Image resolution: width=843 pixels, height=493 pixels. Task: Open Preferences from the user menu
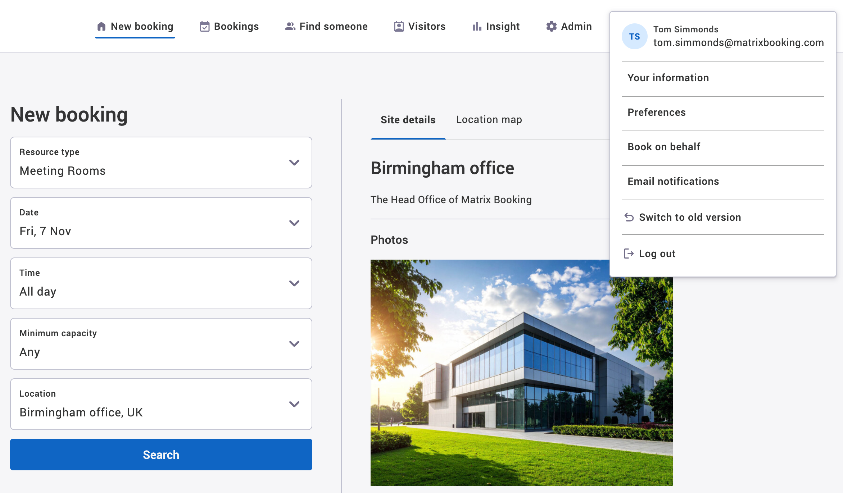656,112
